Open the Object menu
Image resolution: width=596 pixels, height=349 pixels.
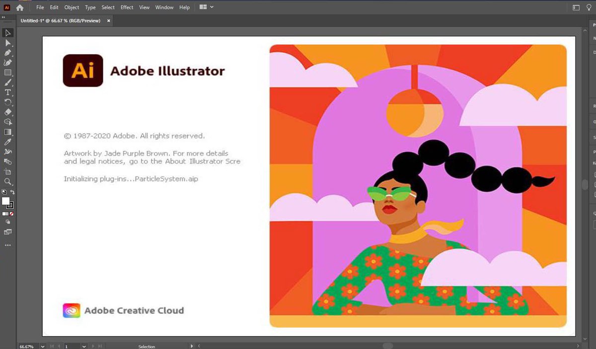pos(72,7)
